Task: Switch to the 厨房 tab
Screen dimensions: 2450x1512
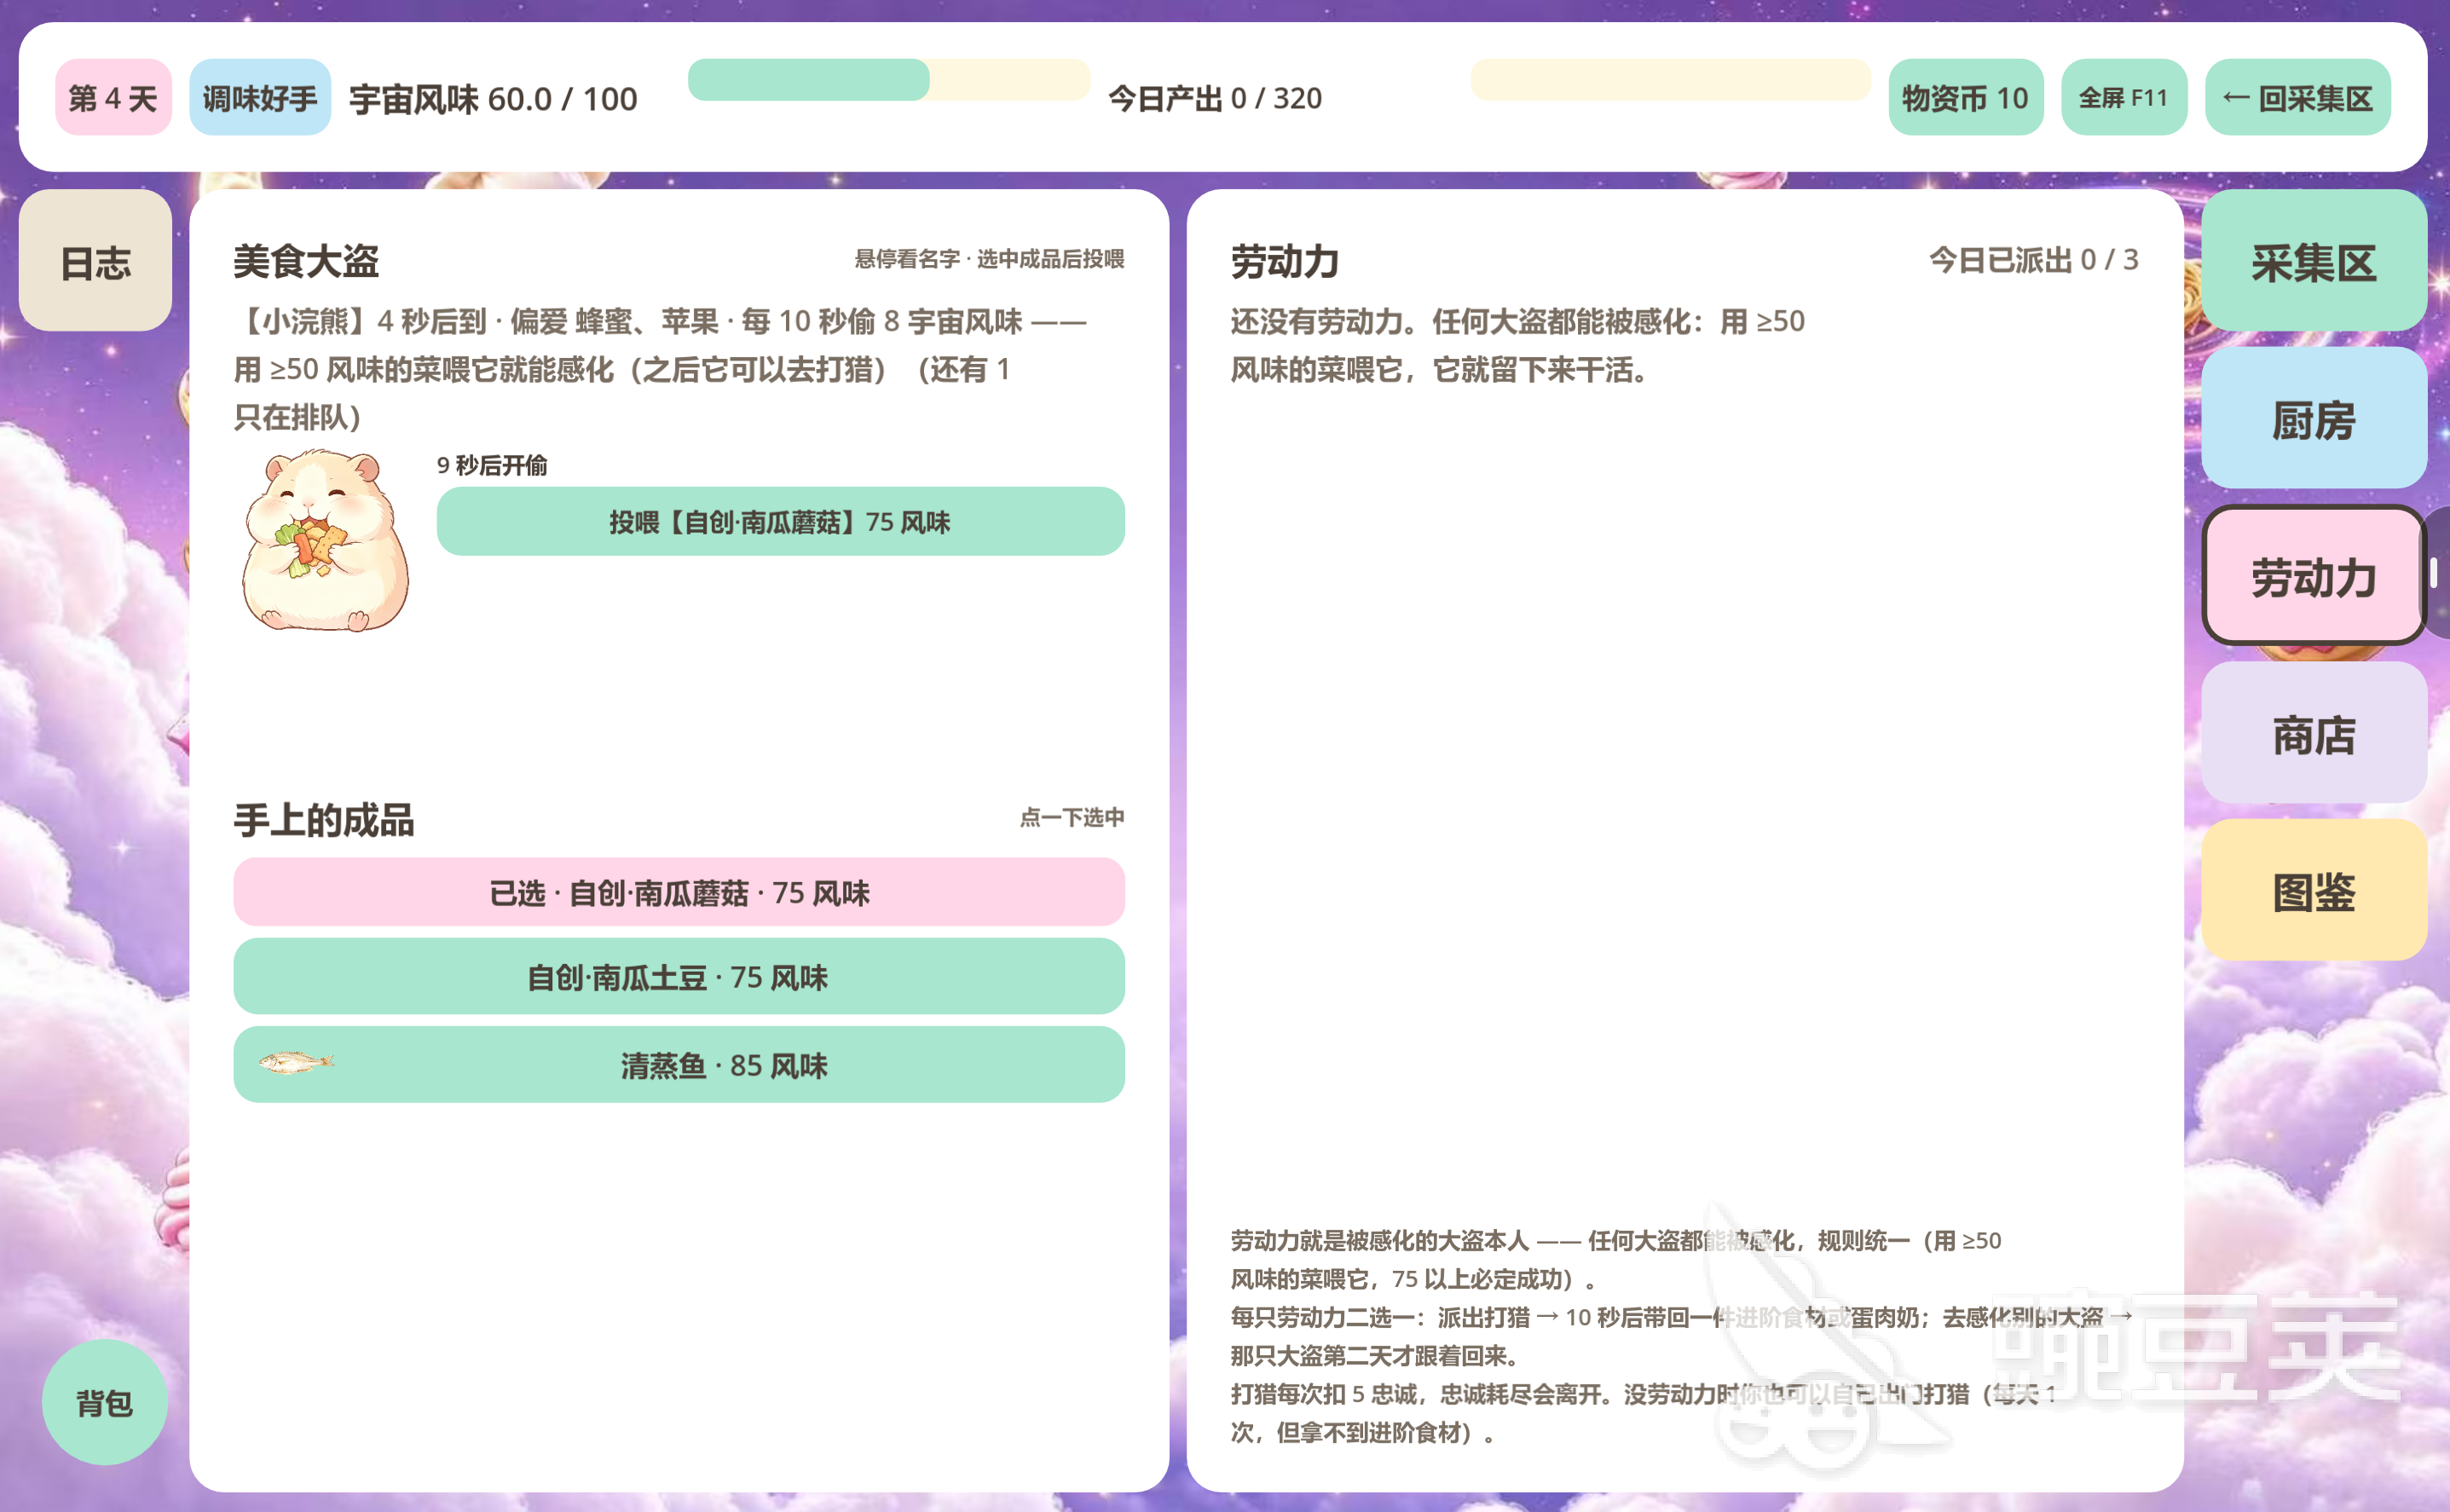Action: point(2313,418)
